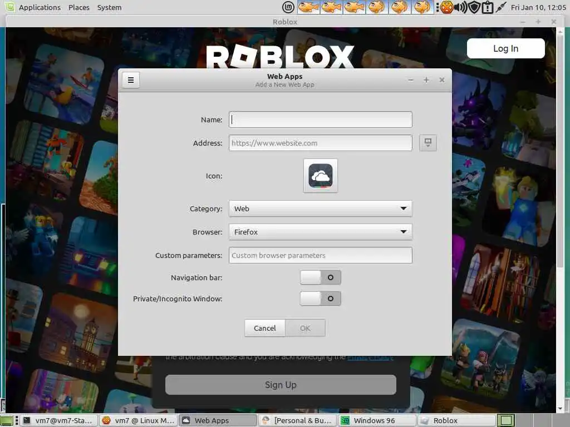Toggle the Private/Incognito Window switch
Screen dimensions: 570x427
pos(320,299)
